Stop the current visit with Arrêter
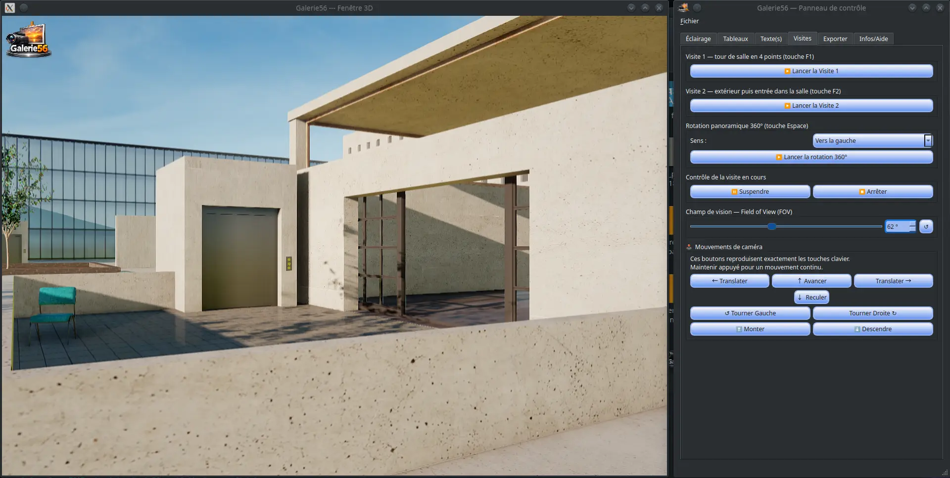Screen dimensions: 950x478 tap(873, 192)
